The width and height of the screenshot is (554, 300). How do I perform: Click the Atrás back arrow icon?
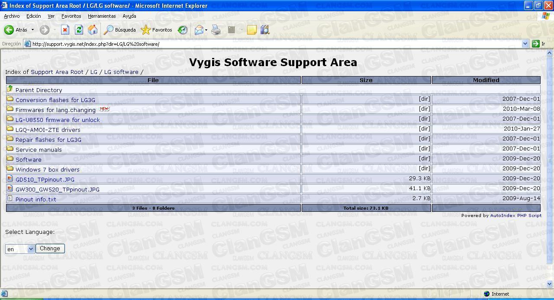tap(9, 30)
